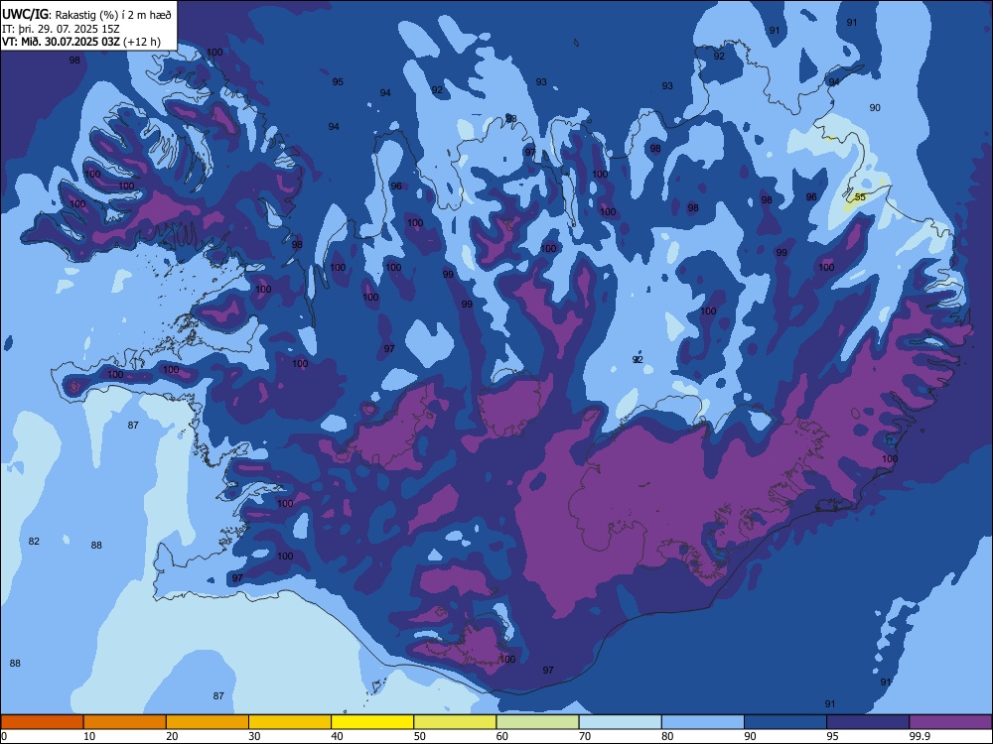Click the 80 legend tick label

click(x=667, y=736)
